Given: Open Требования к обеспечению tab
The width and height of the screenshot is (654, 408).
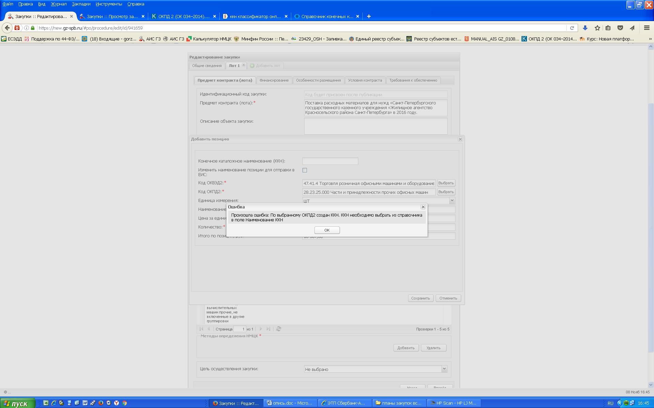Looking at the screenshot, I should (413, 80).
